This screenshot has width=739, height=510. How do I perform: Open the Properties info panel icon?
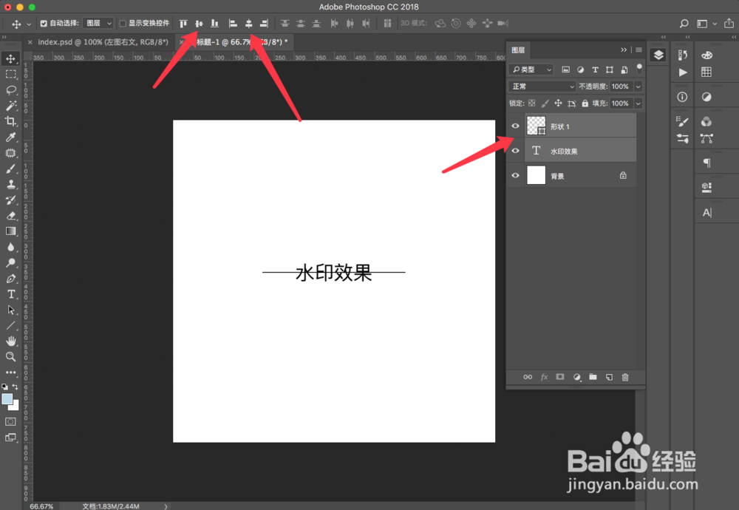682,97
